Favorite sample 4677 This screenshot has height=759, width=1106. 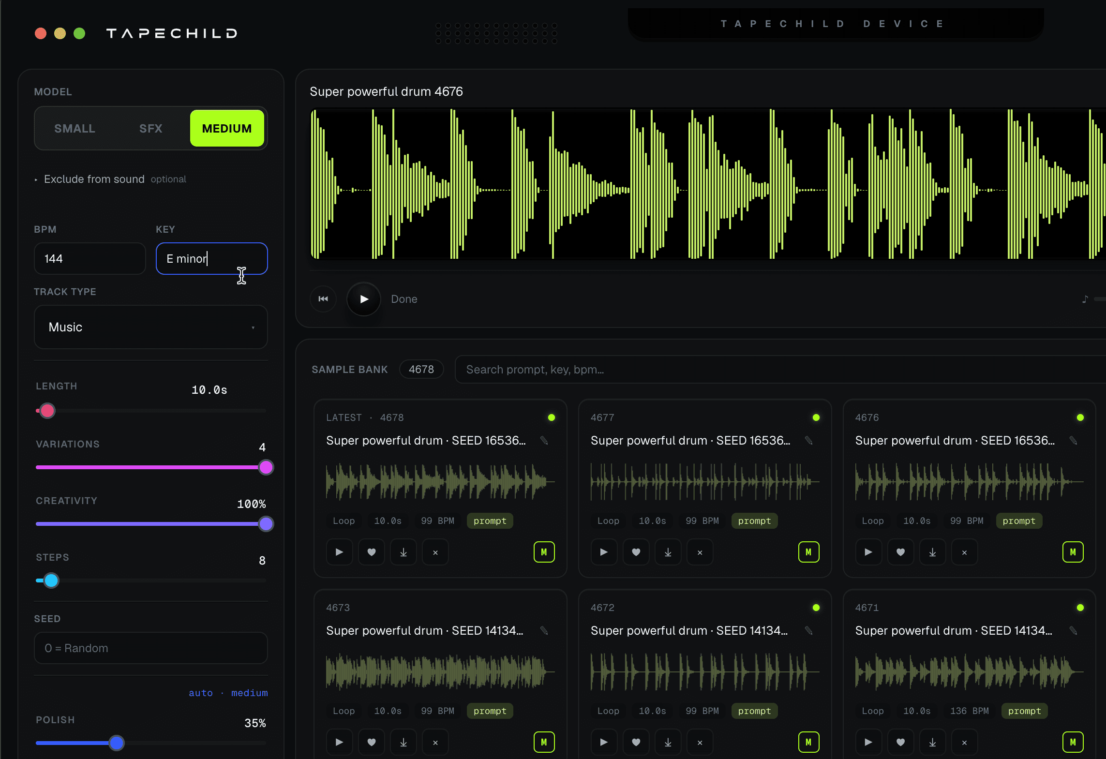(636, 552)
